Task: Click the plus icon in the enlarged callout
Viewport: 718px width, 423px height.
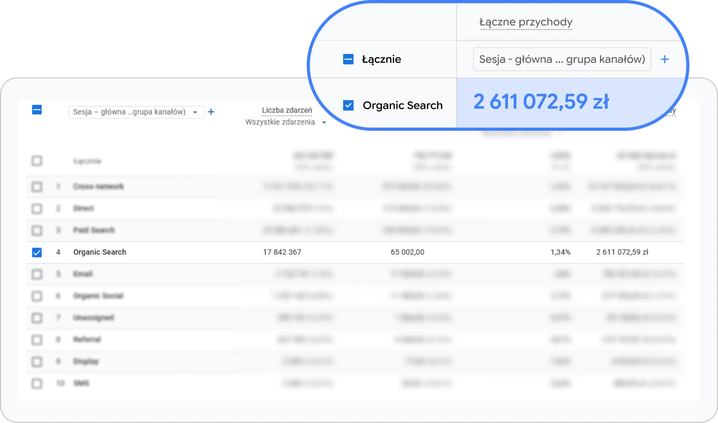Action: [664, 59]
